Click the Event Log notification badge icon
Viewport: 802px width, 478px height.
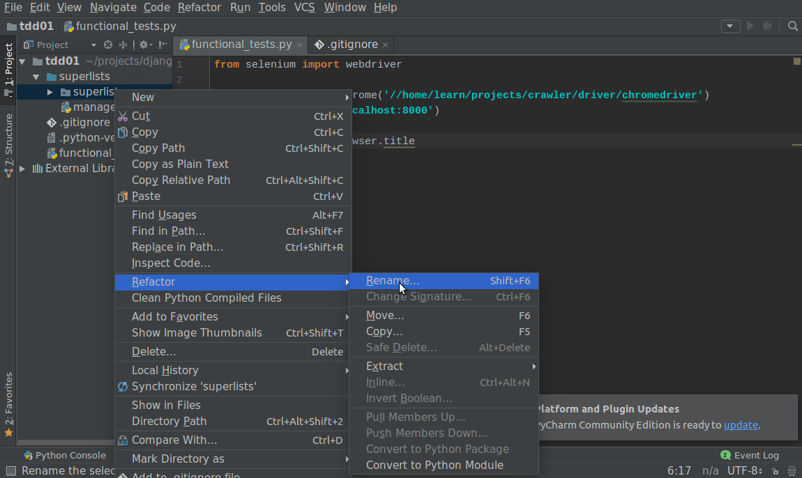coord(725,455)
